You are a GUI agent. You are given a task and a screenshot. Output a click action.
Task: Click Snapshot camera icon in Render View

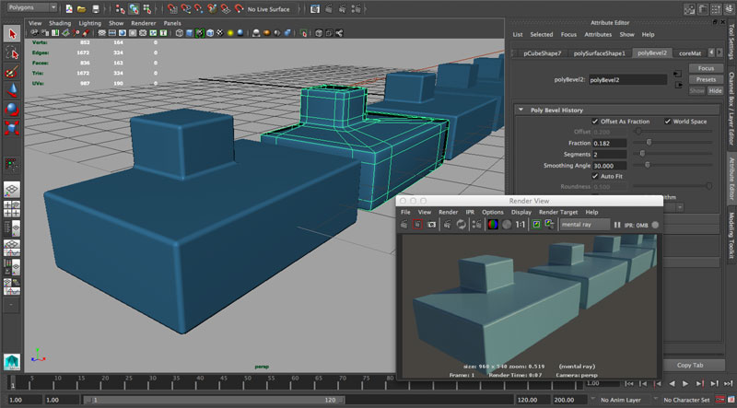(431, 225)
